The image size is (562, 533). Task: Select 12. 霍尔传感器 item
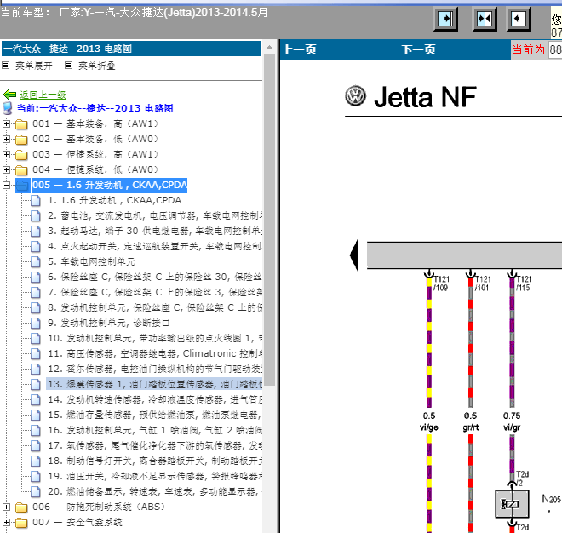[x=155, y=370]
